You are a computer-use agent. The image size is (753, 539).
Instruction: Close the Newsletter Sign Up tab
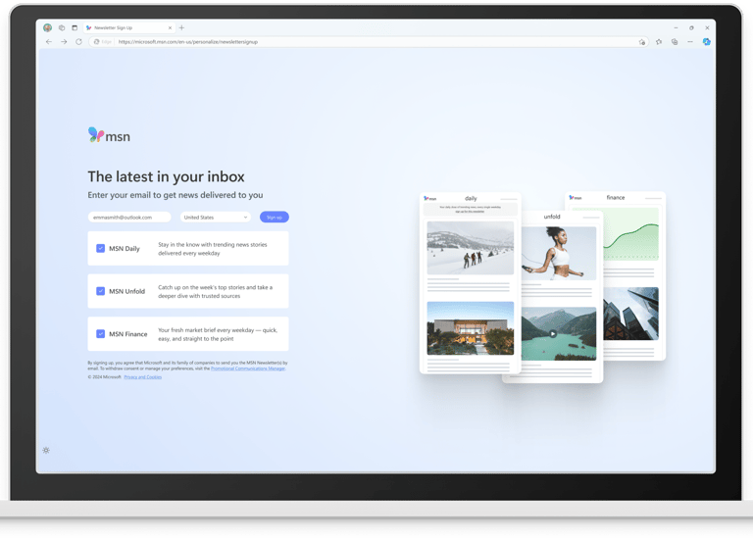(x=170, y=27)
